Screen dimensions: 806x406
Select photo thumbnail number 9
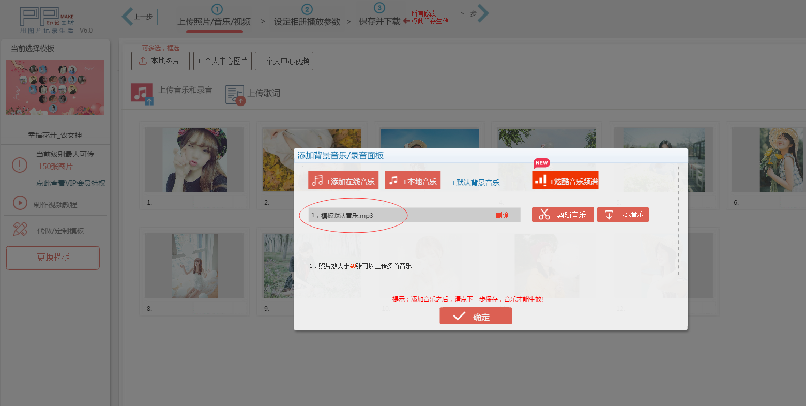(278, 265)
